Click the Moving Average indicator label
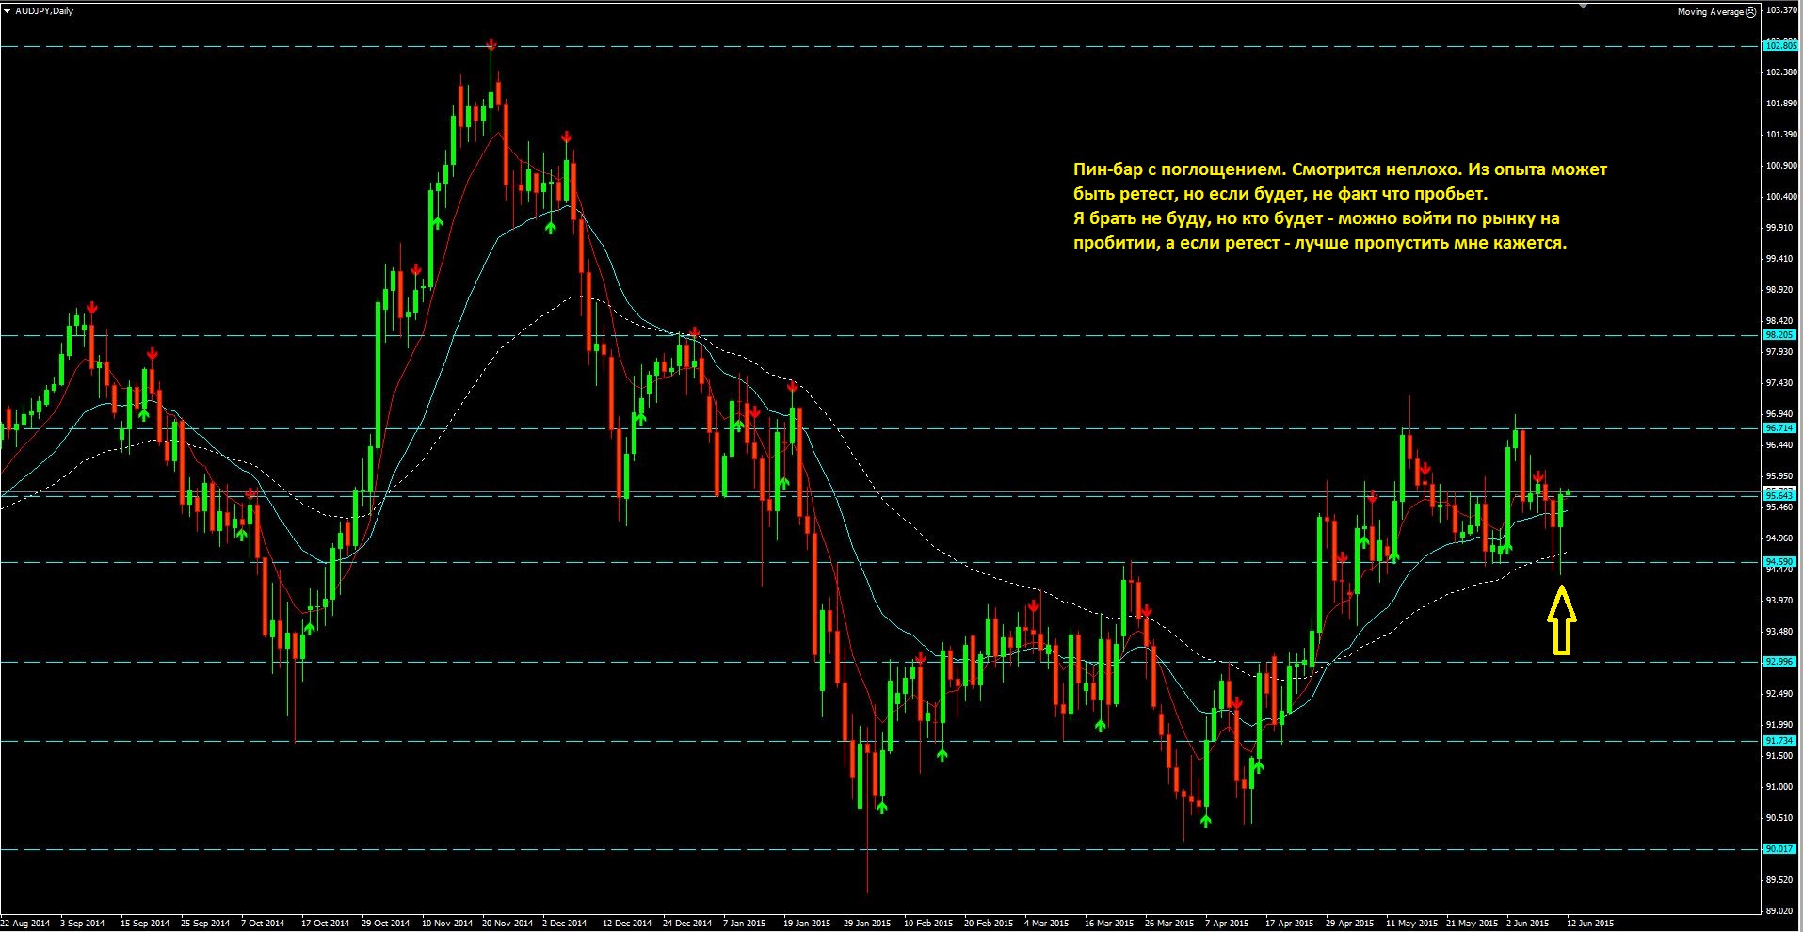The image size is (1803, 932). click(x=1710, y=12)
